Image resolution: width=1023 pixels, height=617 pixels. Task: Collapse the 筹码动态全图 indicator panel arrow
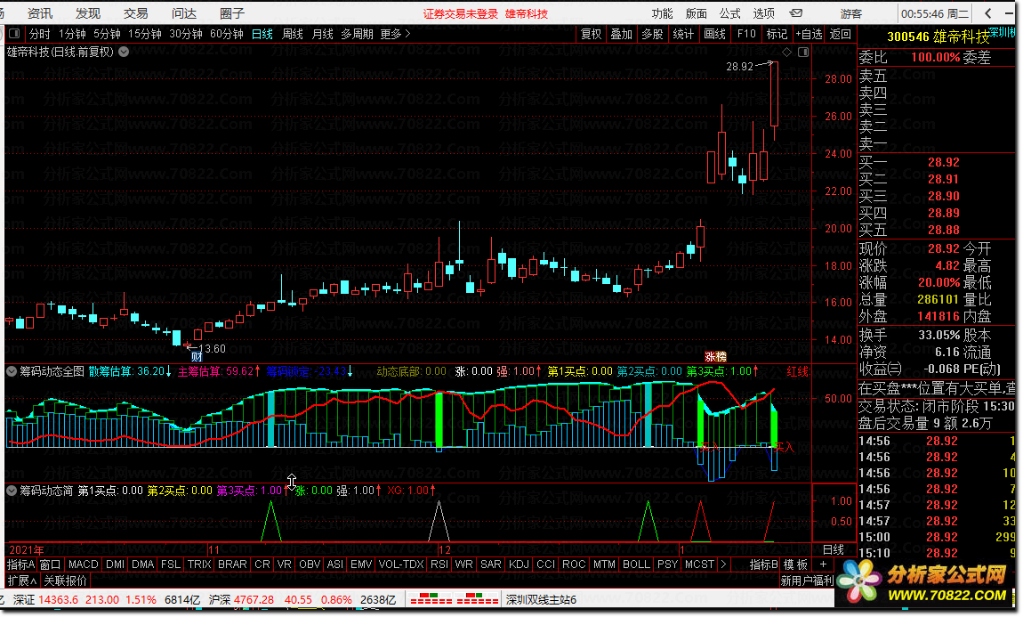point(12,371)
